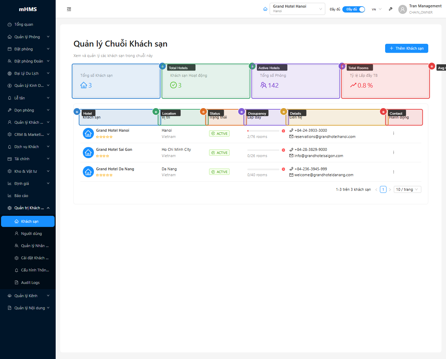Viewport: 446px width, 359px height.
Task: Click the Grand Hotel Da Nang house icon
Action: (88, 172)
